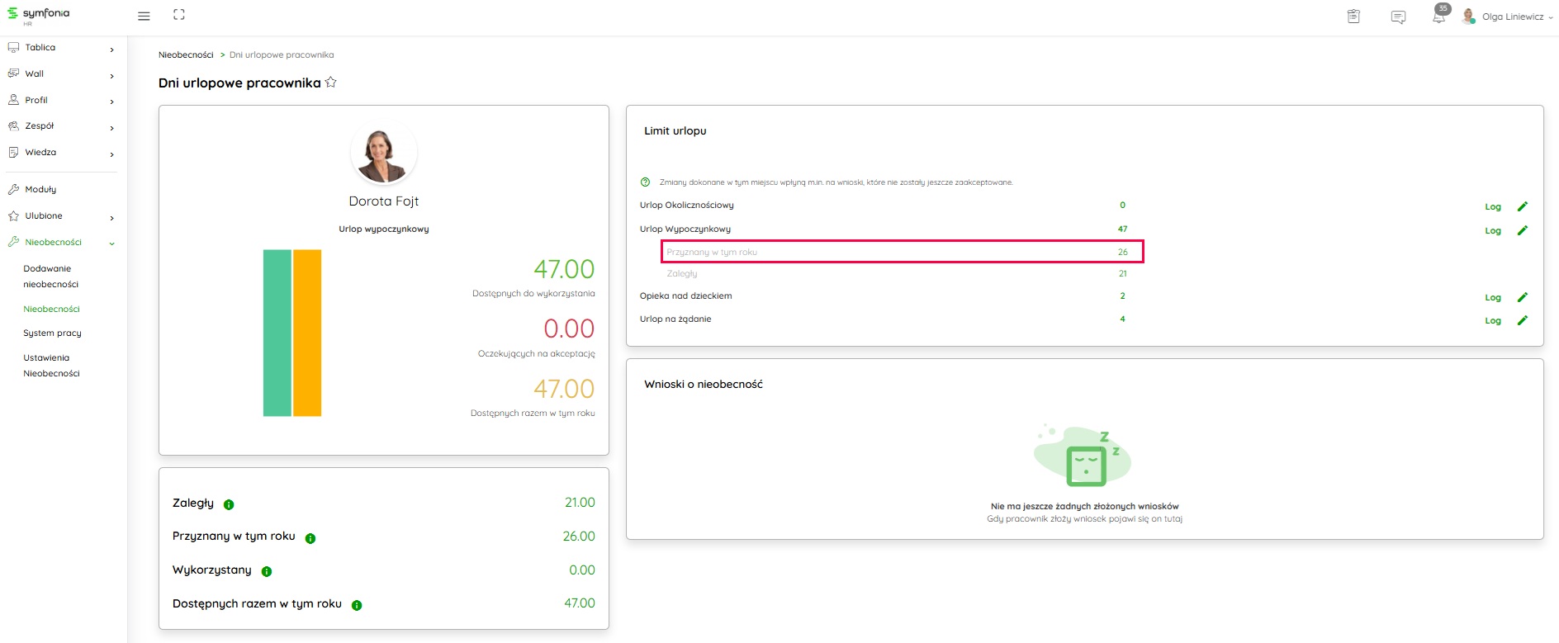Open notifications bell icon
The width and height of the screenshot is (1559, 643).
(1438, 17)
